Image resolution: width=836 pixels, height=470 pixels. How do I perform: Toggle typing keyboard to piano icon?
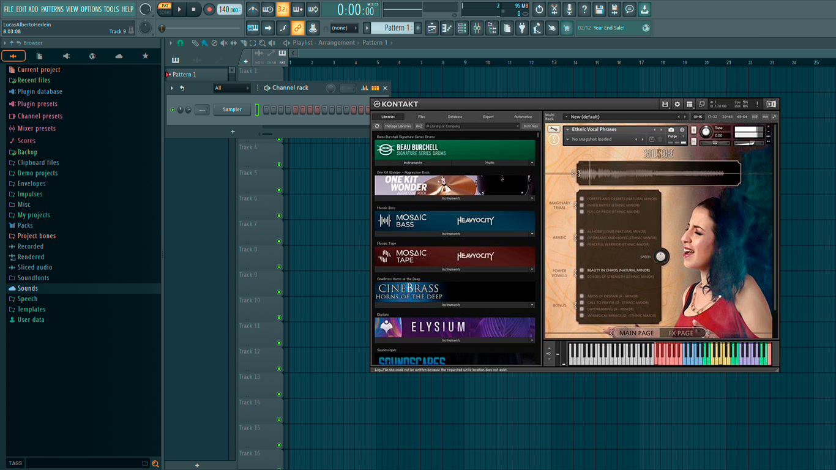point(253,28)
